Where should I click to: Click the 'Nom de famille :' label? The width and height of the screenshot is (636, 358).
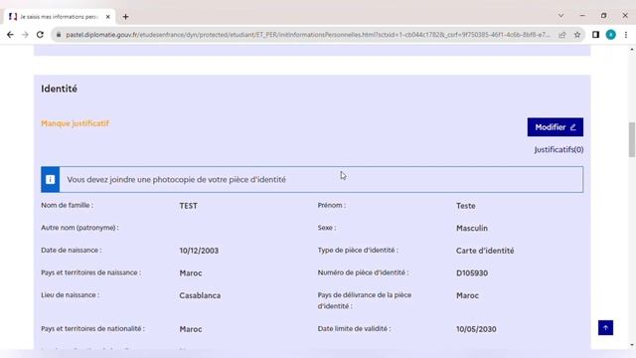pos(67,206)
